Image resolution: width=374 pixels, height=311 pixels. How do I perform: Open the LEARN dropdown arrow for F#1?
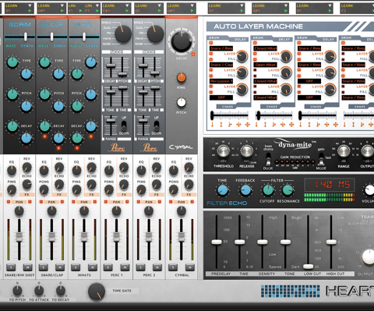[127, 5]
